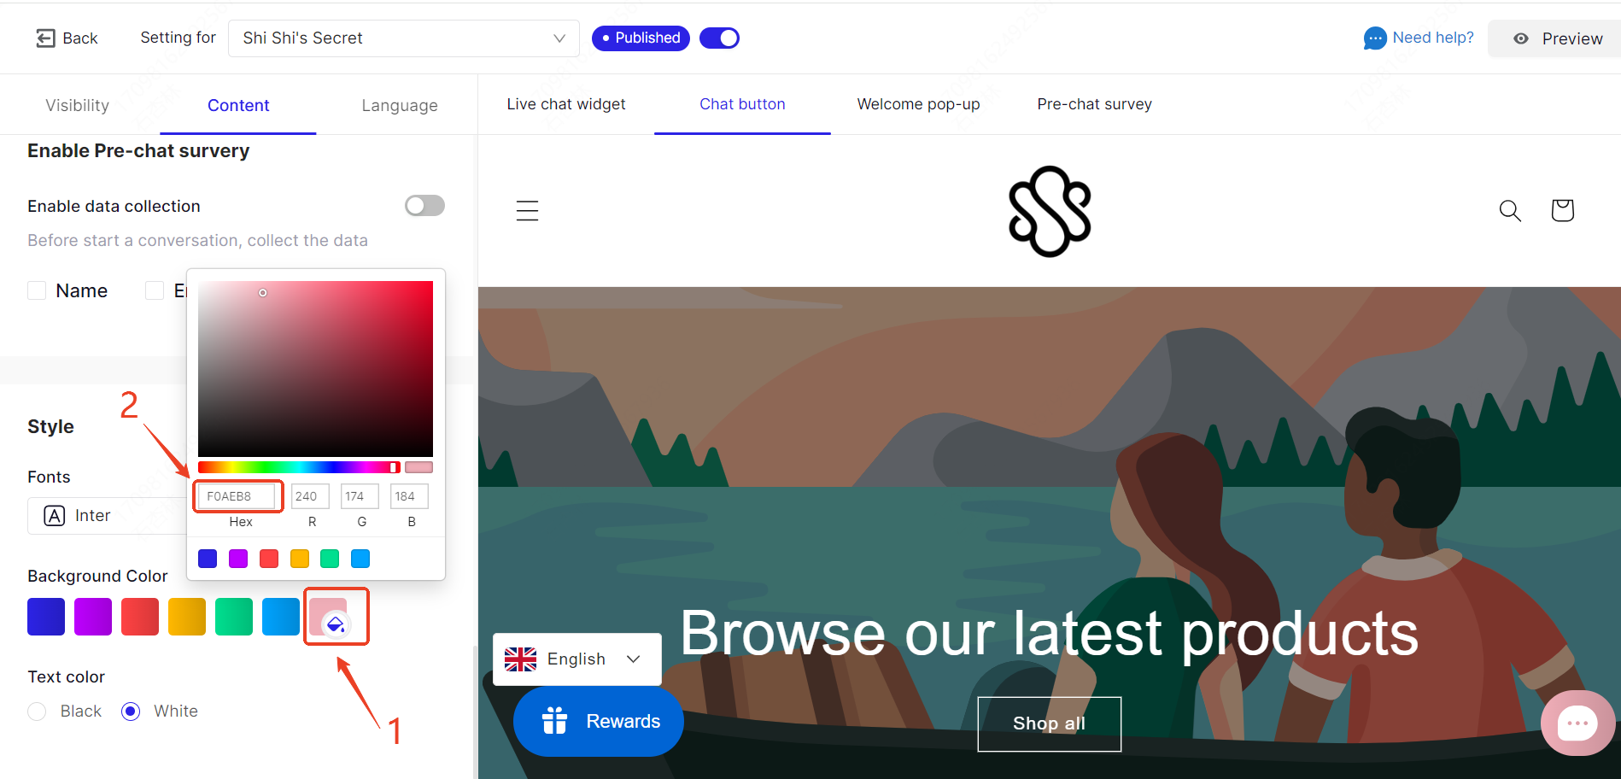Image resolution: width=1621 pixels, height=779 pixels.
Task: Click the Need help chat icon
Action: 1374,38
